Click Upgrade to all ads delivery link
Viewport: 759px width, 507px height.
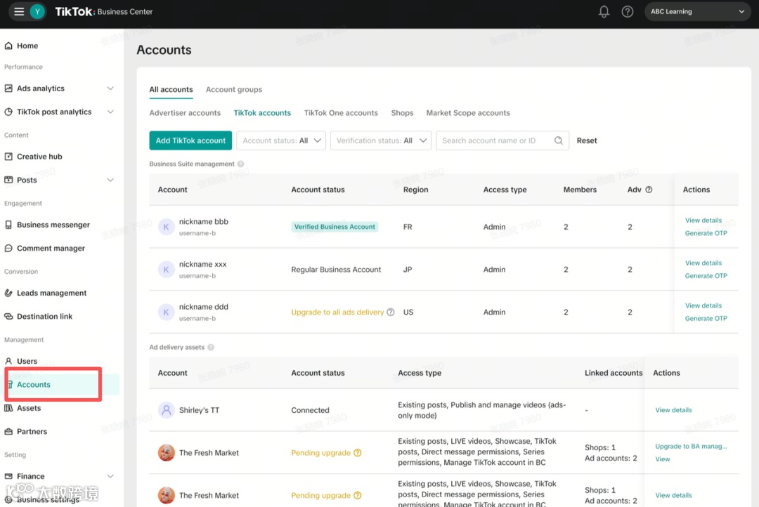[x=337, y=312]
